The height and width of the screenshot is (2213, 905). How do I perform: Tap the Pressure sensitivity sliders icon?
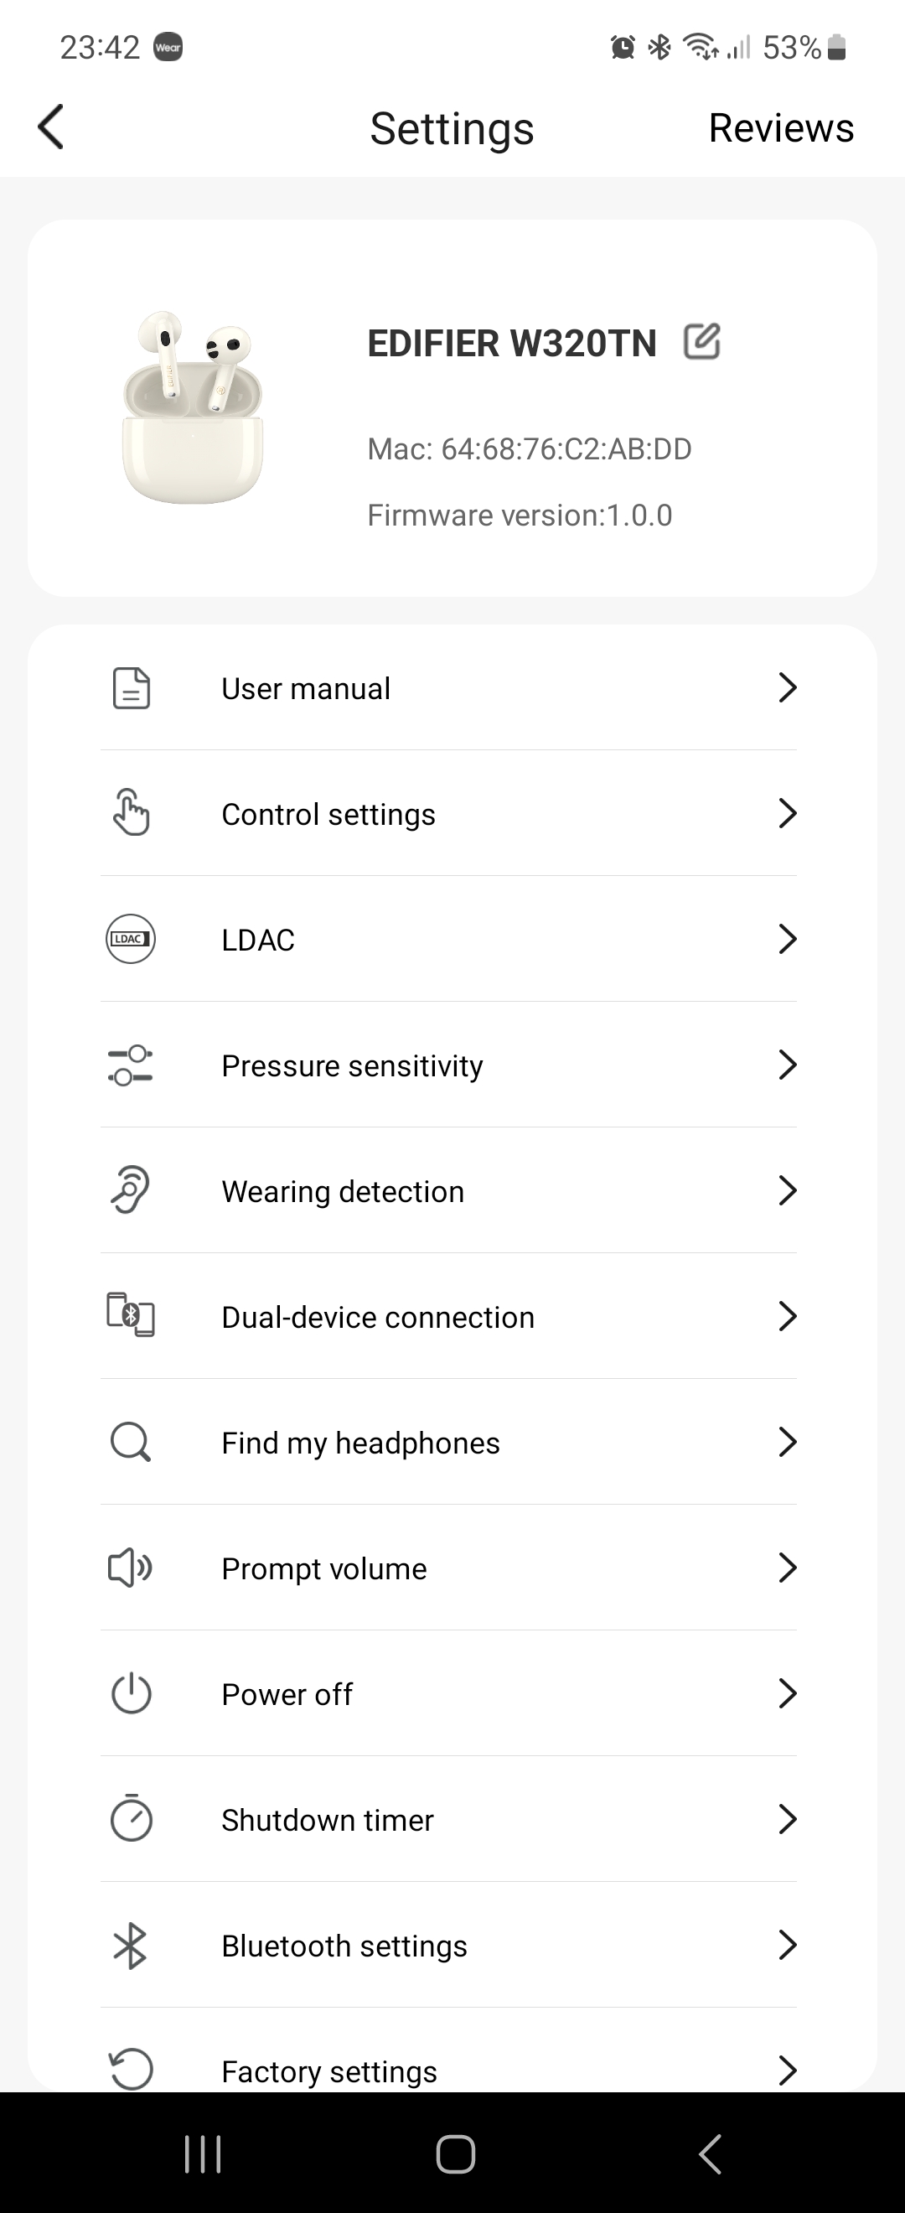(131, 1065)
